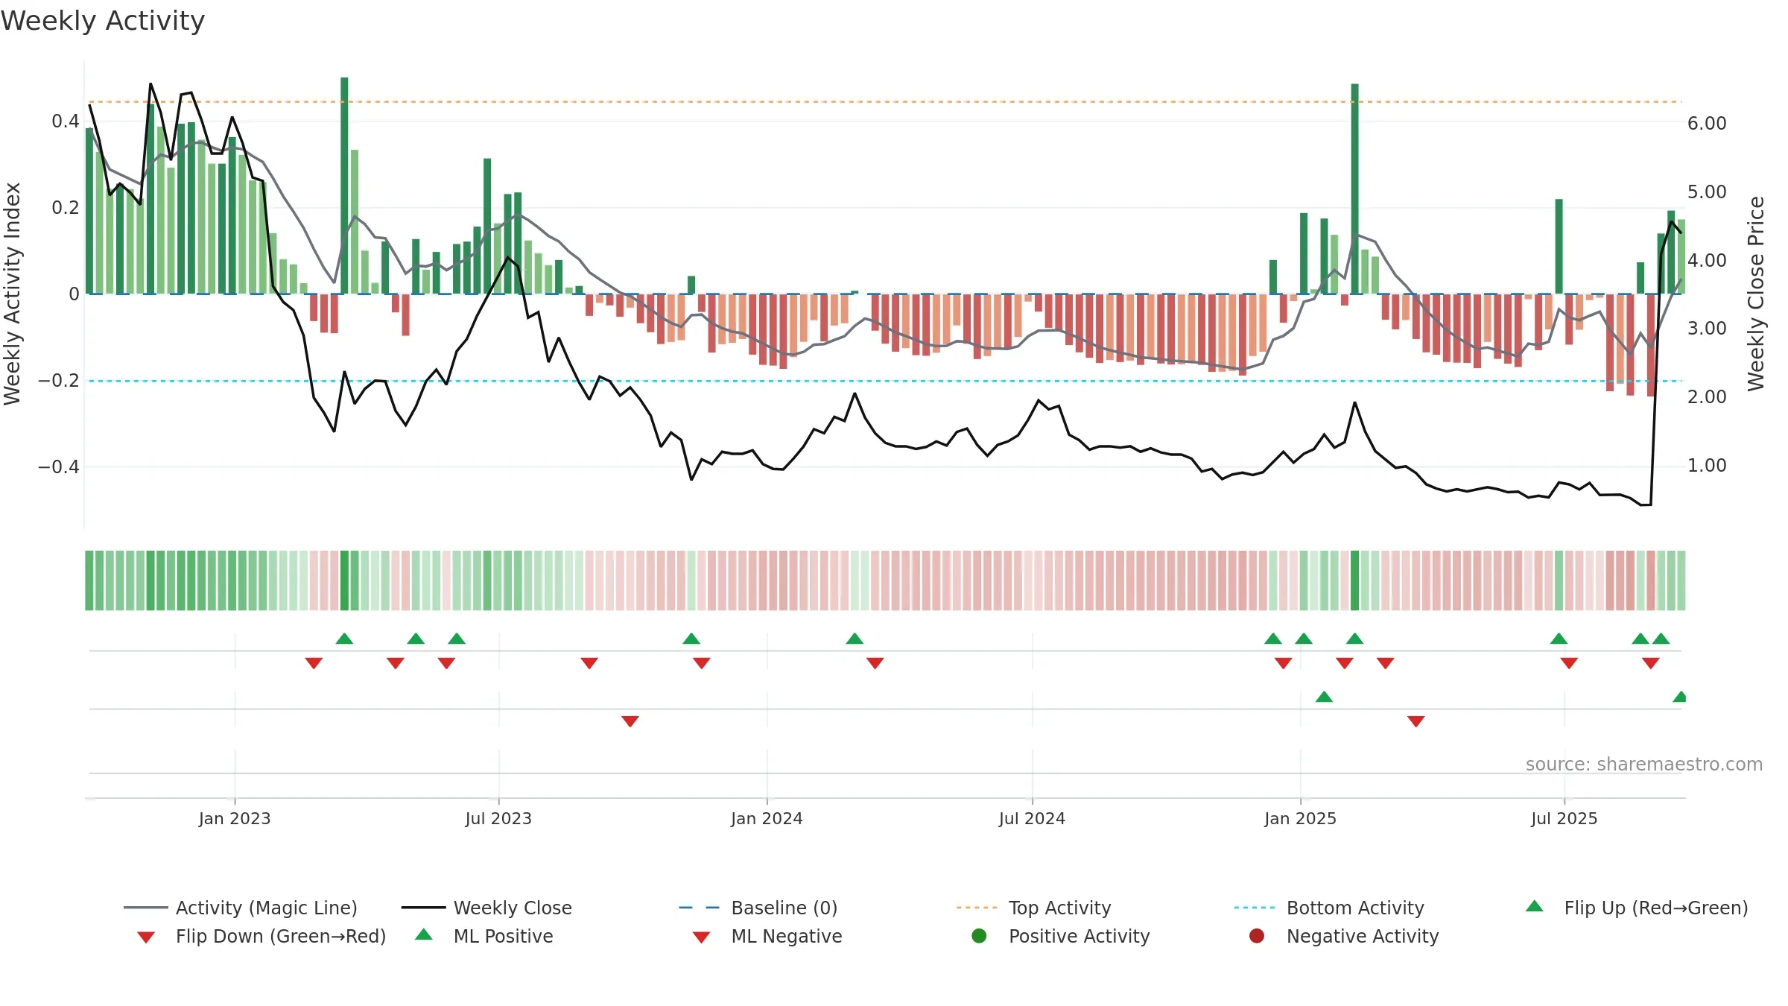Click the Flip Up legend green triangle icon

[x=1534, y=906]
